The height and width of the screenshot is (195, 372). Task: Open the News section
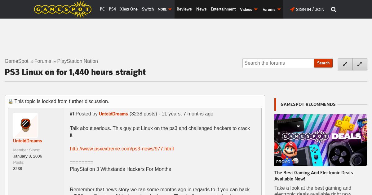(x=201, y=9)
